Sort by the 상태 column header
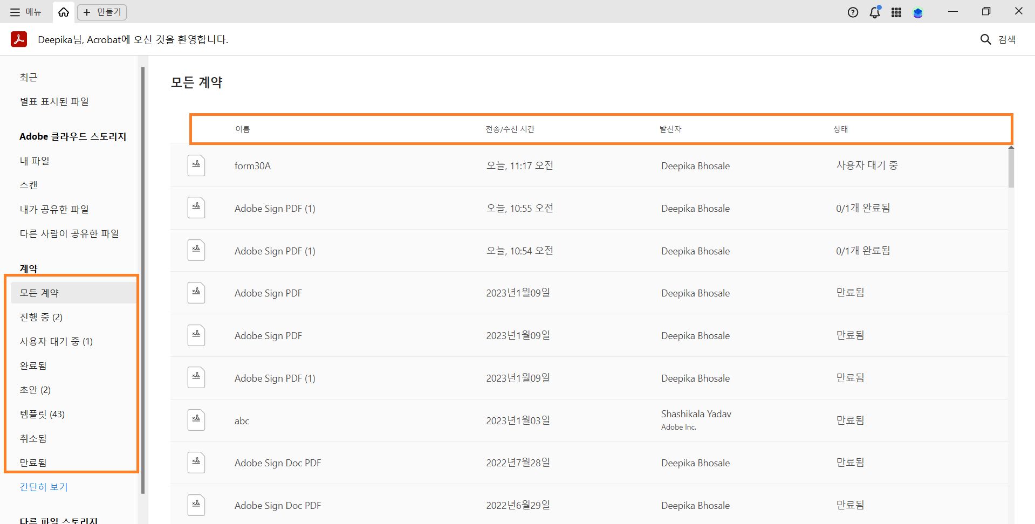Image resolution: width=1035 pixels, height=524 pixels. [x=840, y=129]
